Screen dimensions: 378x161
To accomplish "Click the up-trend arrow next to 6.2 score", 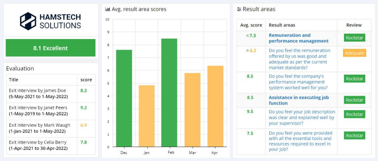I will pyautogui.click(x=247, y=50).
